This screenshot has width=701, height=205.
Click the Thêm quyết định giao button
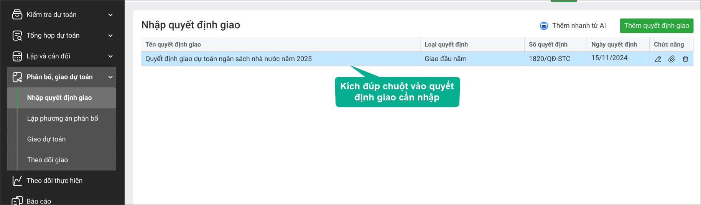(x=656, y=26)
